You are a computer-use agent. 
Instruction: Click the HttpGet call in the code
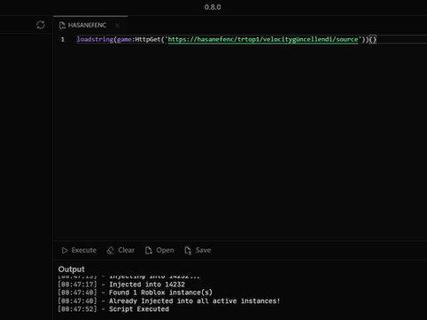click(148, 39)
